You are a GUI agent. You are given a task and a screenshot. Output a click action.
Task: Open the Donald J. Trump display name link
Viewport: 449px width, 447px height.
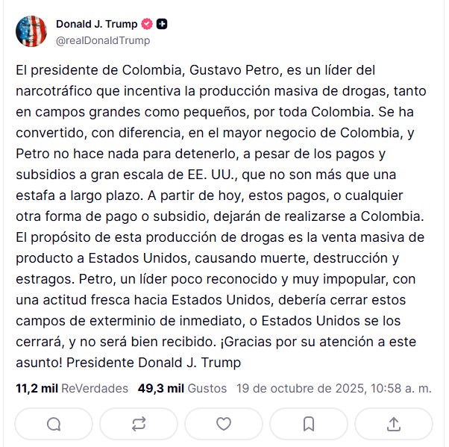[96, 24]
